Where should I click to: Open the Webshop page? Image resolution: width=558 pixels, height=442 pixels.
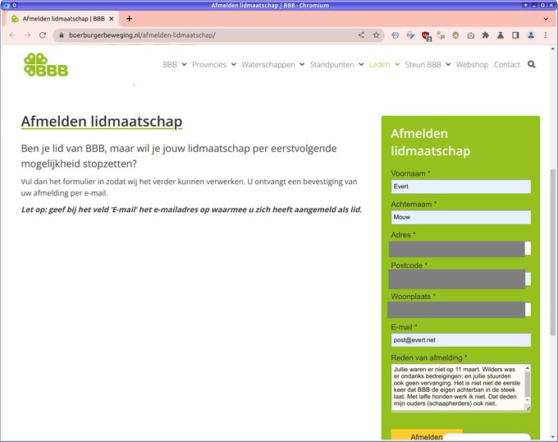tap(472, 64)
